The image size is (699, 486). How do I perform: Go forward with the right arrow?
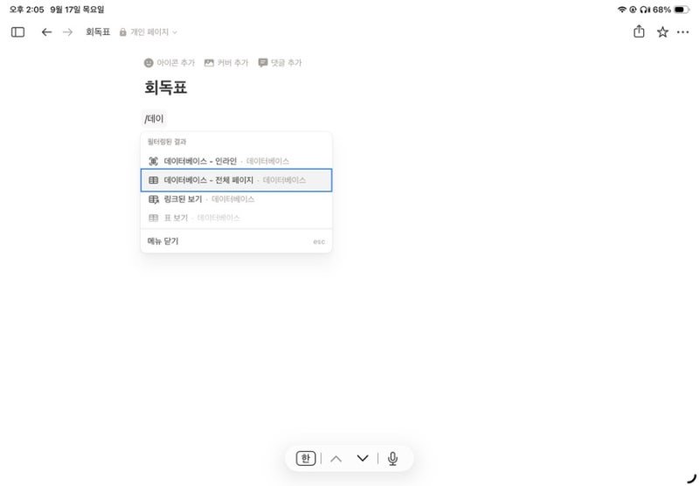(x=67, y=32)
